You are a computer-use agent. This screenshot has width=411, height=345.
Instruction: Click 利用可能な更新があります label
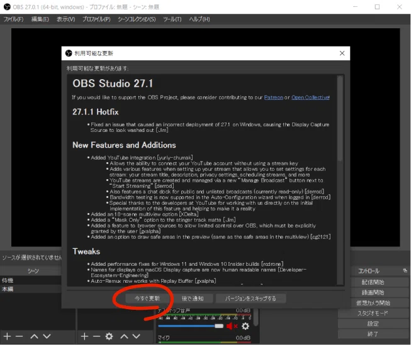(98, 68)
